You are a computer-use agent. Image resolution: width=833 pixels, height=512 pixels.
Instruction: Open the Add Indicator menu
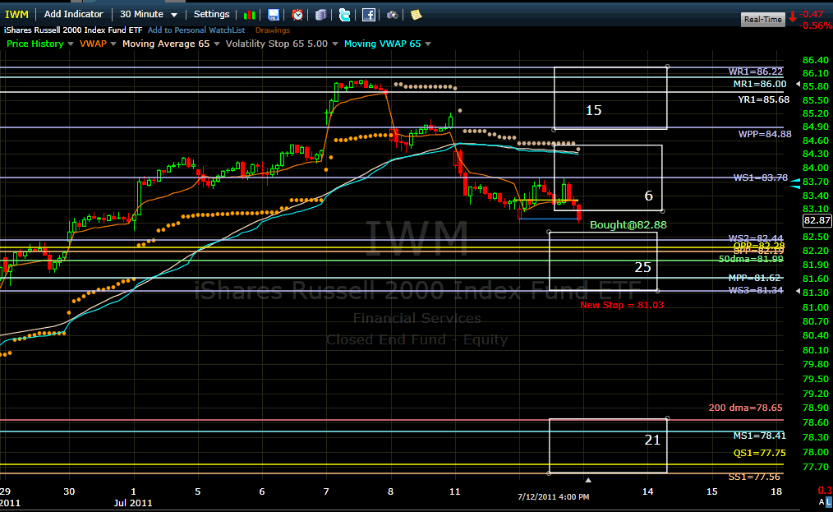point(73,14)
